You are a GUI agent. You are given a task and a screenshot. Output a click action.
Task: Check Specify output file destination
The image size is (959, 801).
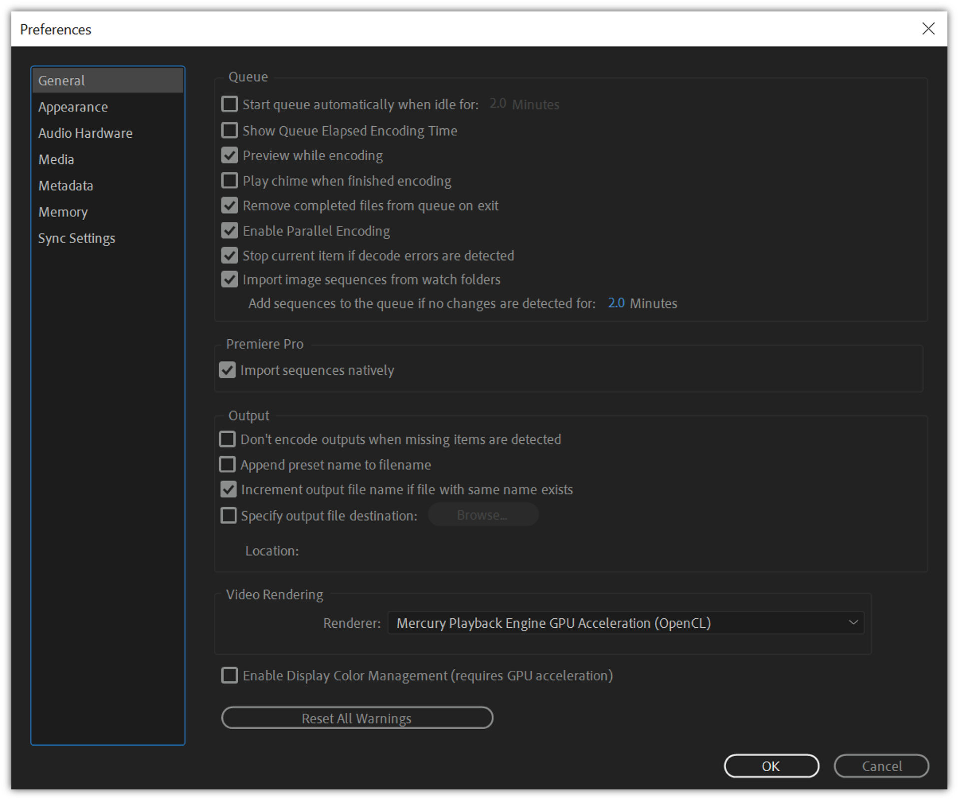228,515
